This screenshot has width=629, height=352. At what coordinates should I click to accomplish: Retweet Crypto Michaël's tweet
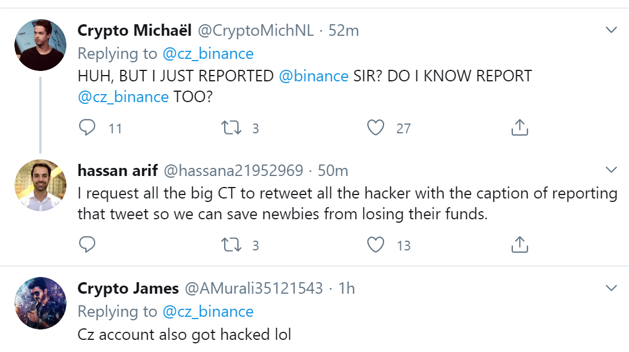click(x=231, y=128)
